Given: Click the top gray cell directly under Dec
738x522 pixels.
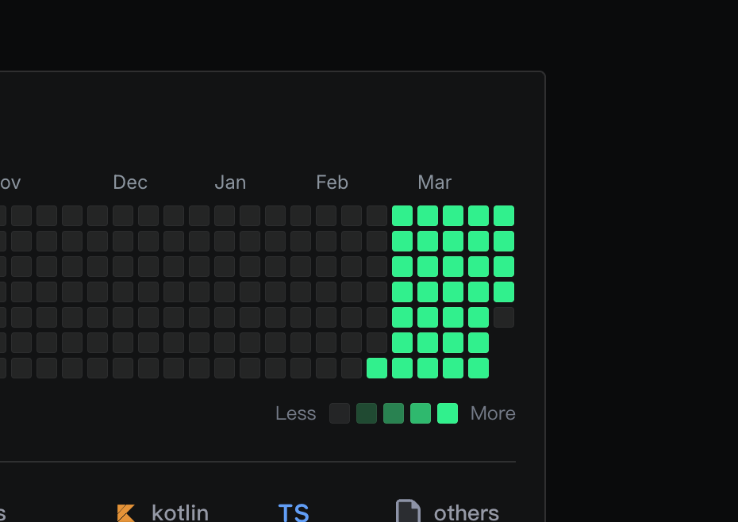Looking at the screenshot, I should pos(123,216).
